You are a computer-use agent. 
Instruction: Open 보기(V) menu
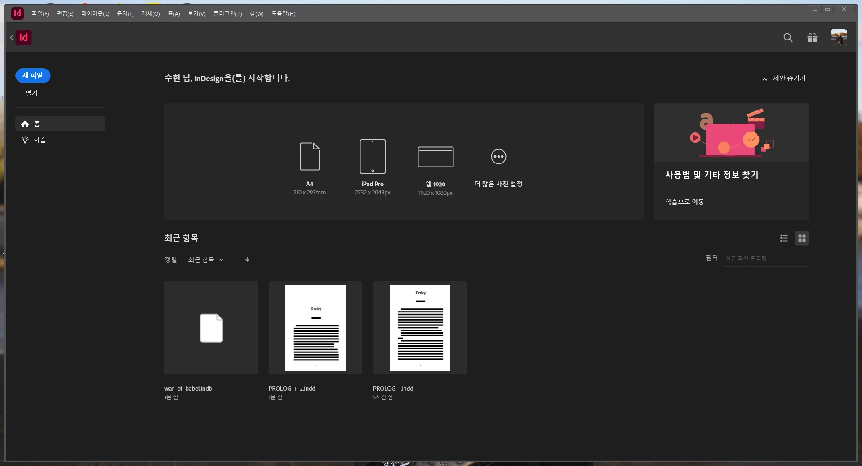(x=197, y=14)
